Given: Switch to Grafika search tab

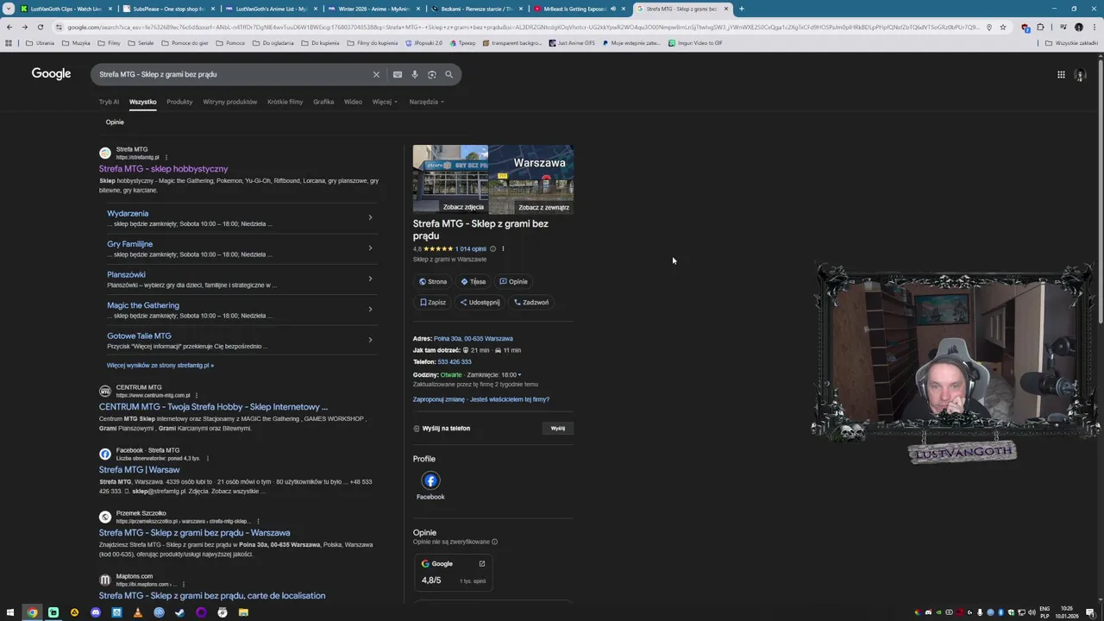Looking at the screenshot, I should click(323, 102).
